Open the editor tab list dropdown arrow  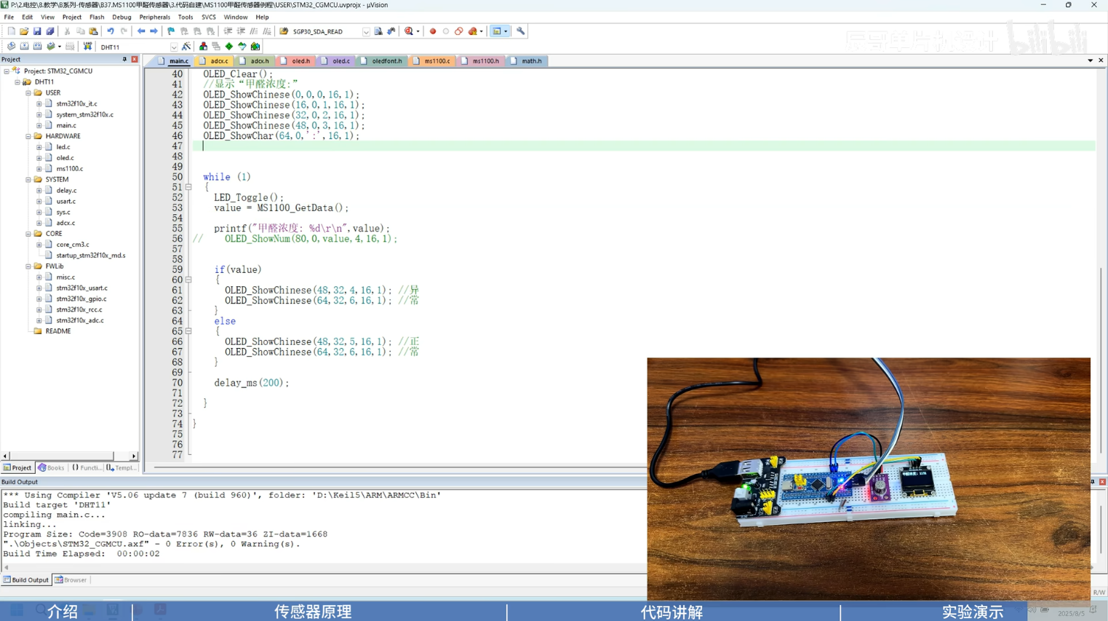tap(1090, 60)
